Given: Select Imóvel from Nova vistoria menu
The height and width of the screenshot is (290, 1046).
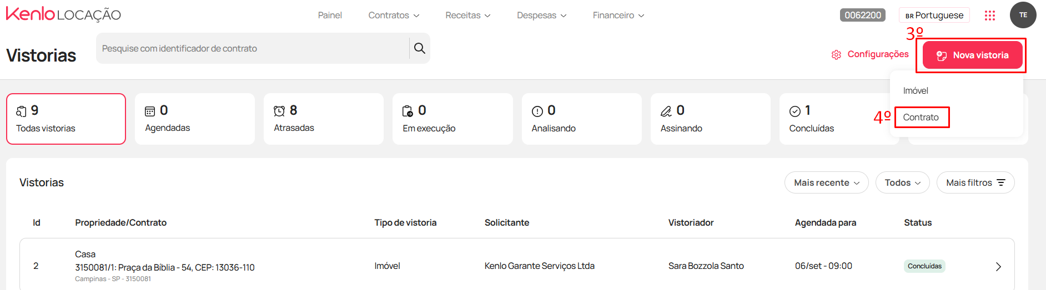Looking at the screenshot, I should pyautogui.click(x=916, y=90).
